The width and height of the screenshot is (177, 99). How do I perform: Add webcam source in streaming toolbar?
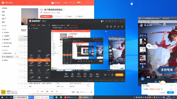pyautogui.click(x=72, y=75)
